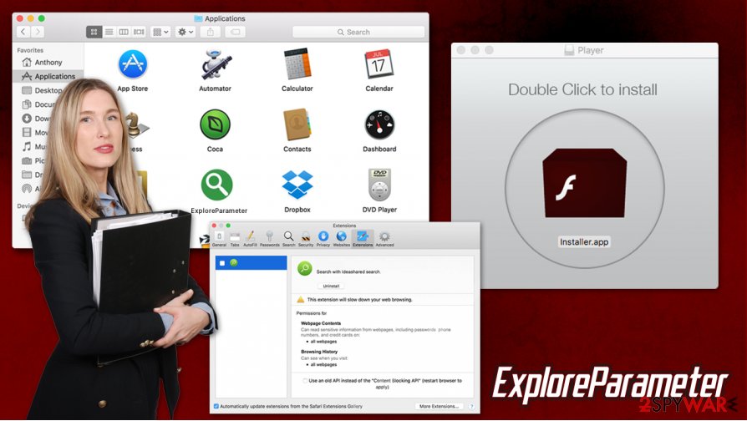Image resolution: width=747 pixels, height=421 pixels.
Task: Toggle the old API Content Blocking checkbox
Action: pos(304,381)
